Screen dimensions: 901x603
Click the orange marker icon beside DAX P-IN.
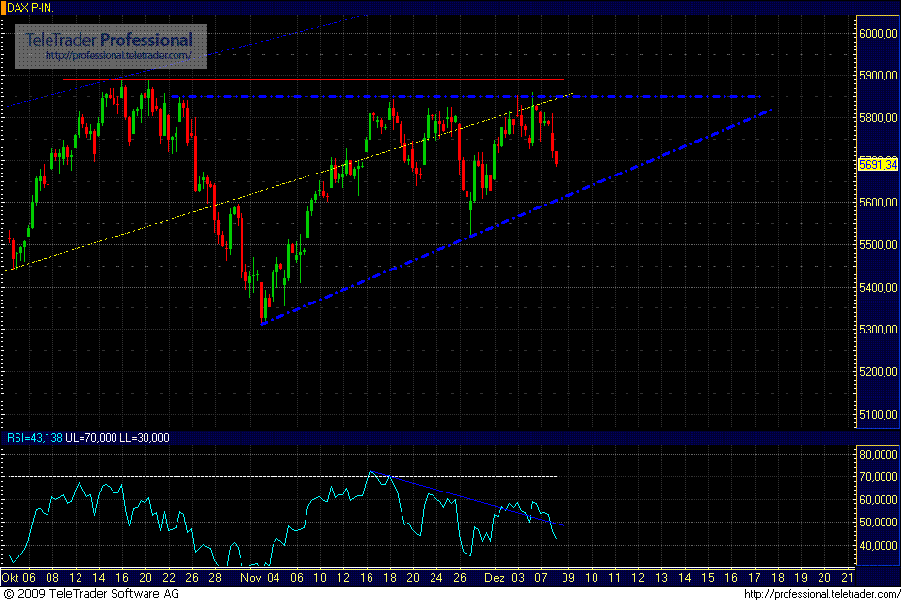tap(3, 8)
